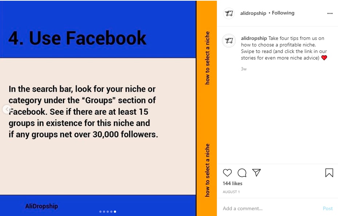The image size is (338, 216).
Task: Select the third carousel dot
Action: coord(108,211)
